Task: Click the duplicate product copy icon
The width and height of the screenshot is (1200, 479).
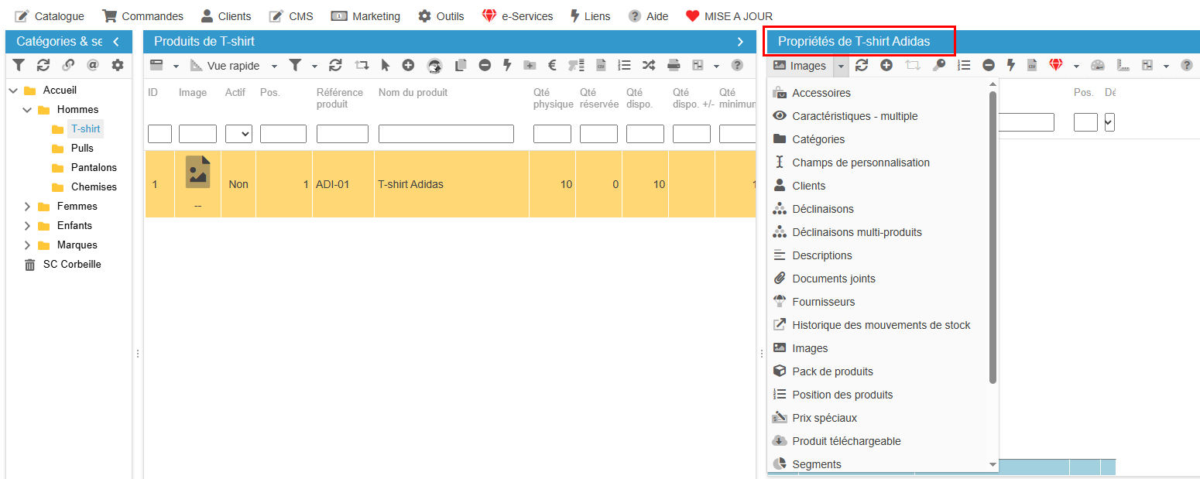Action: (x=461, y=66)
